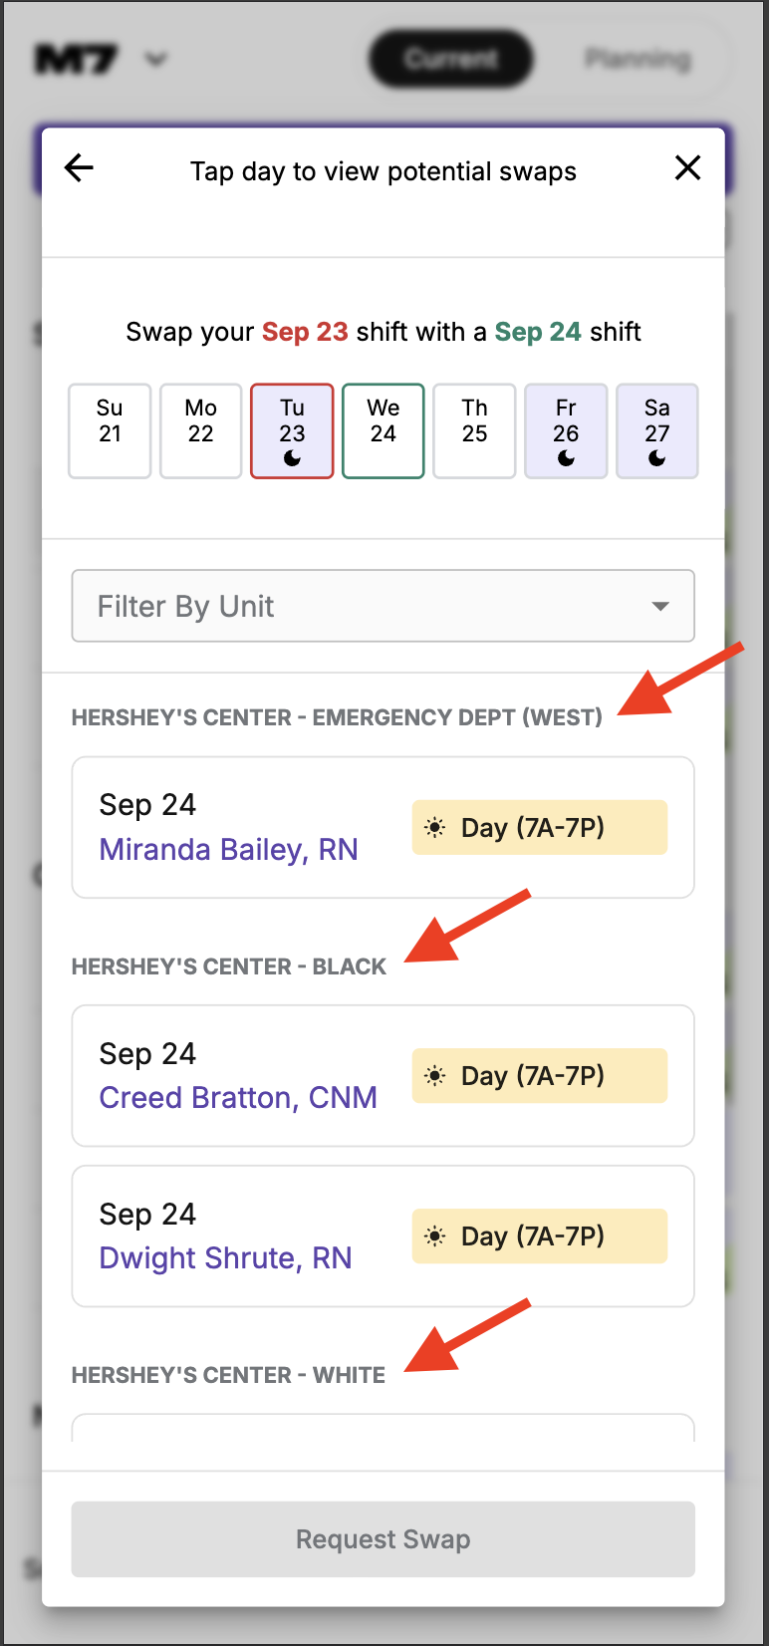Click the M7 logo
The image size is (769, 1646).
coord(76,60)
